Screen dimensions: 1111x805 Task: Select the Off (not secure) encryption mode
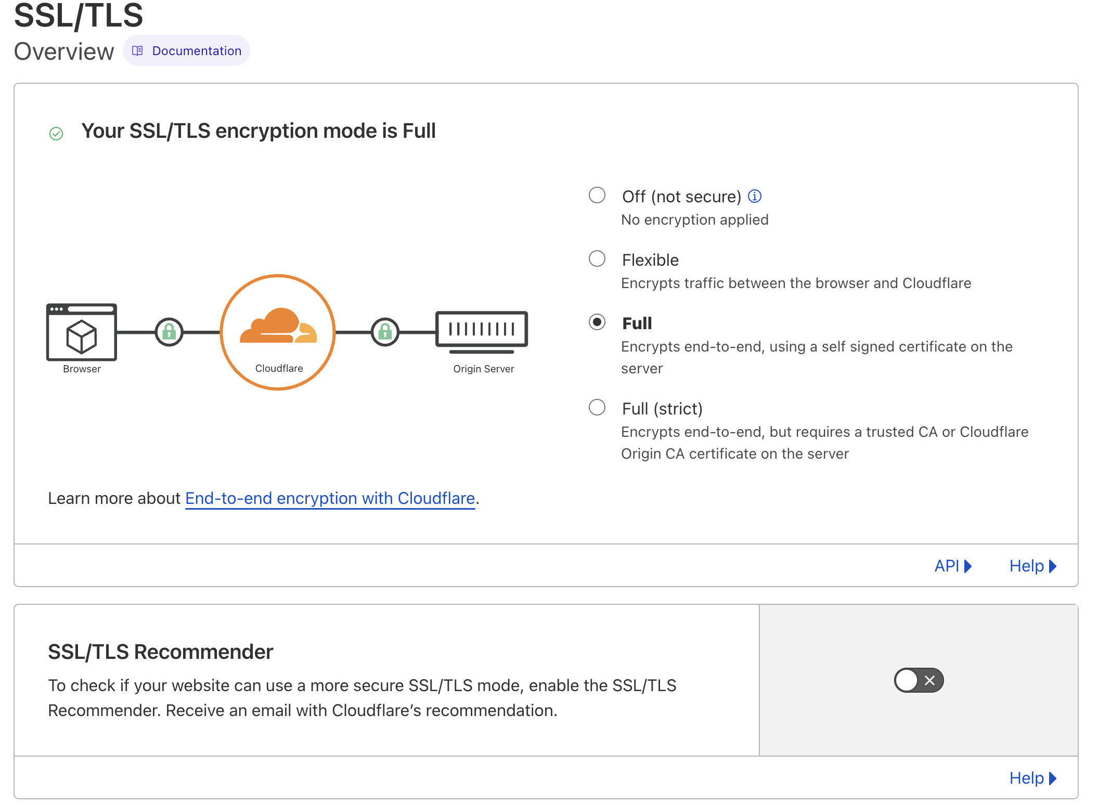tap(597, 196)
